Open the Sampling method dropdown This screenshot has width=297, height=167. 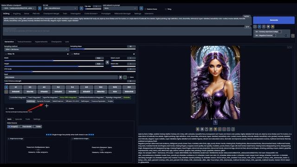click(x=37, y=50)
